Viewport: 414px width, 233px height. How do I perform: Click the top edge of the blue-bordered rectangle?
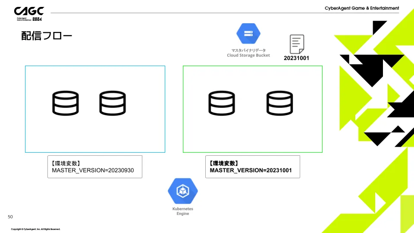(95, 66)
